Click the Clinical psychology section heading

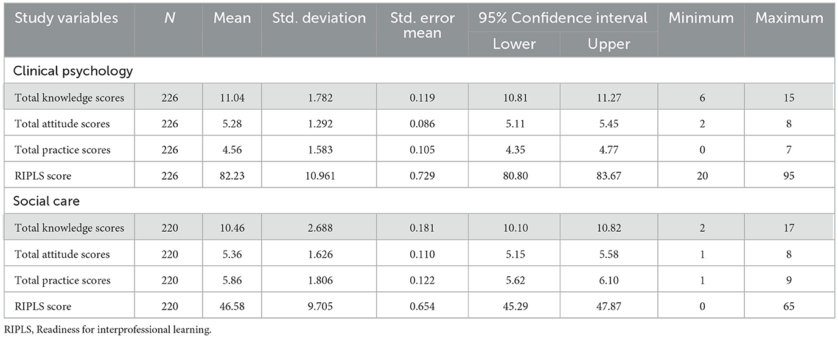tap(73, 72)
